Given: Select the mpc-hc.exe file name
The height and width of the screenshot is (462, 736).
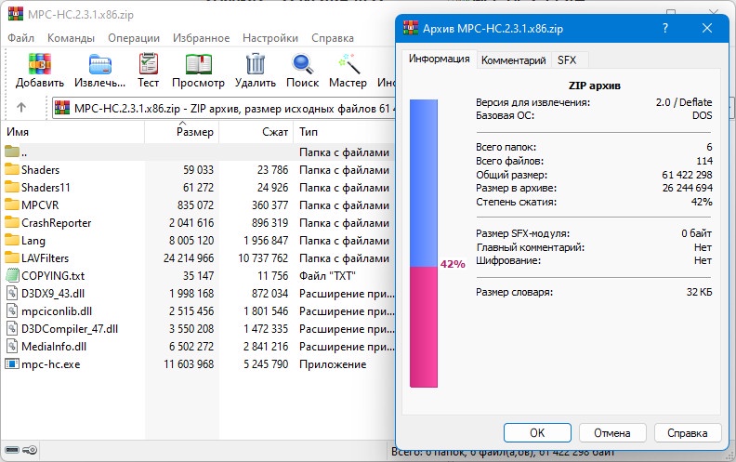Looking at the screenshot, I should pyautogui.click(x=51, y=364).
